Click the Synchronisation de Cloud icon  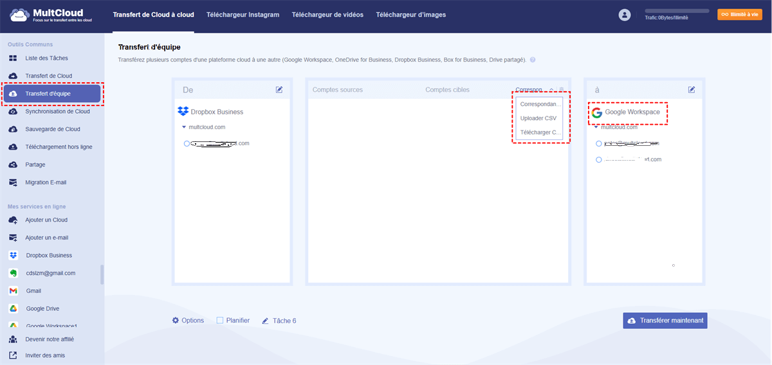pos(13,111)
